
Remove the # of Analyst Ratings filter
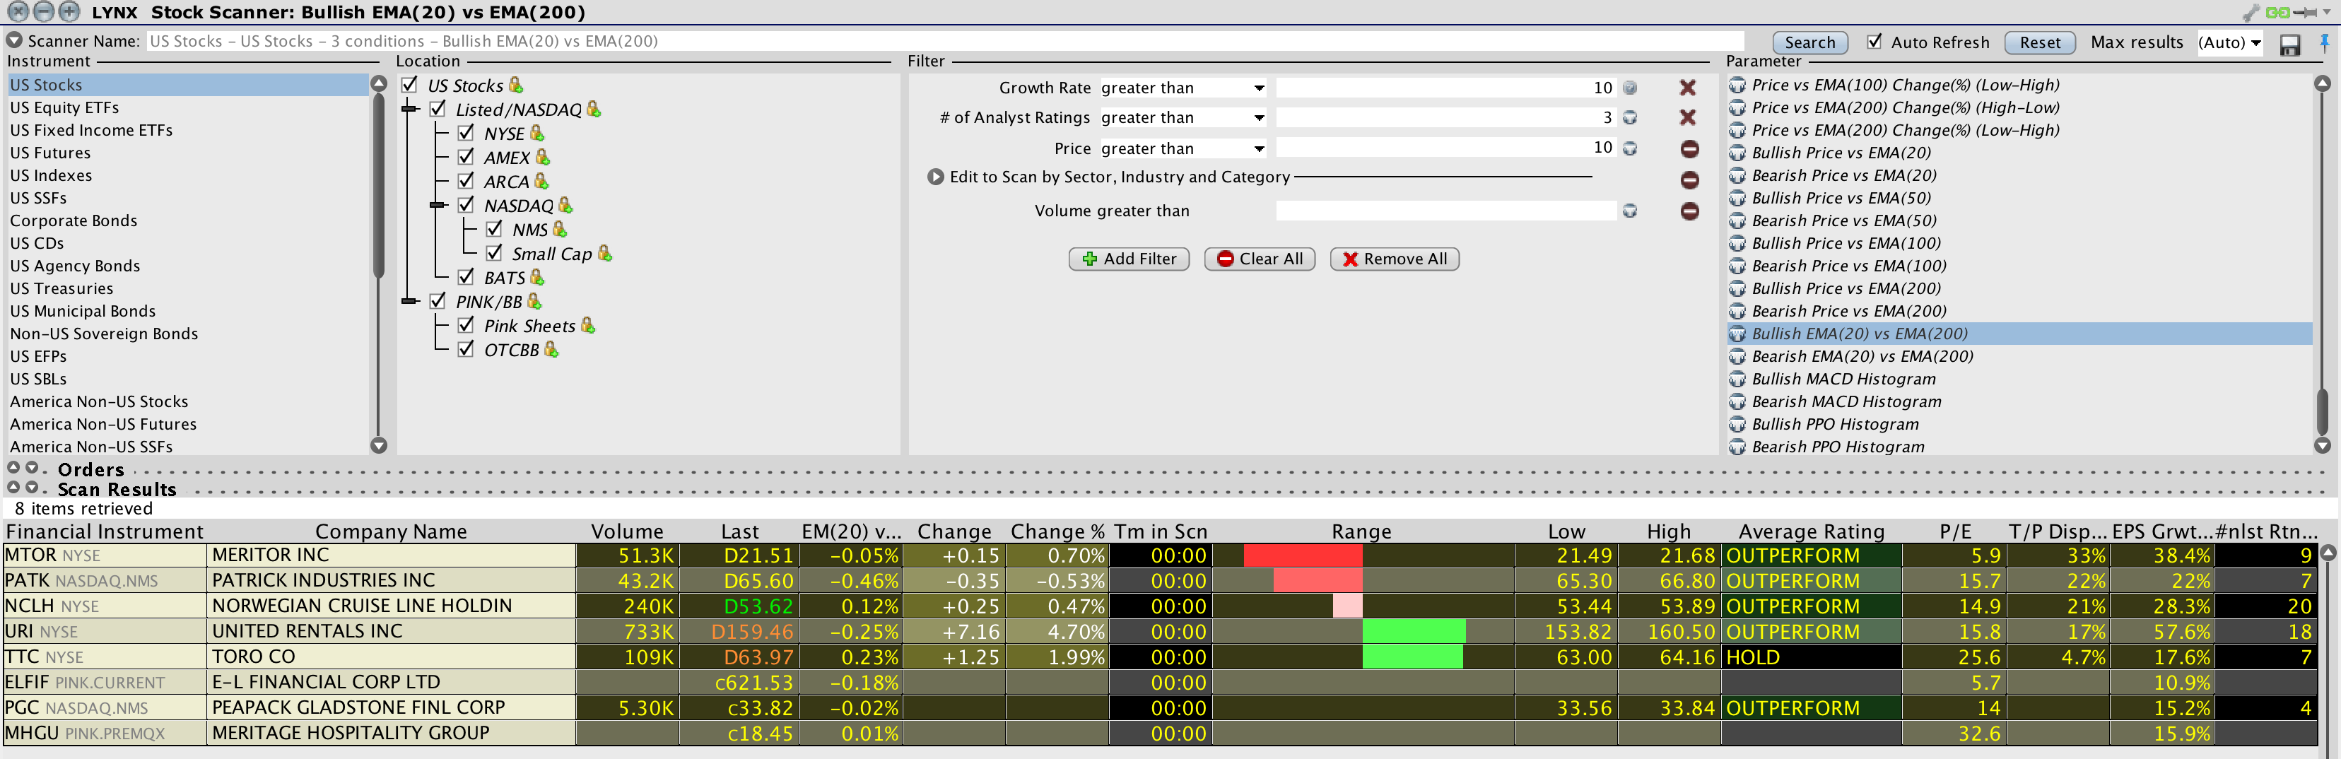(1688, 118)
